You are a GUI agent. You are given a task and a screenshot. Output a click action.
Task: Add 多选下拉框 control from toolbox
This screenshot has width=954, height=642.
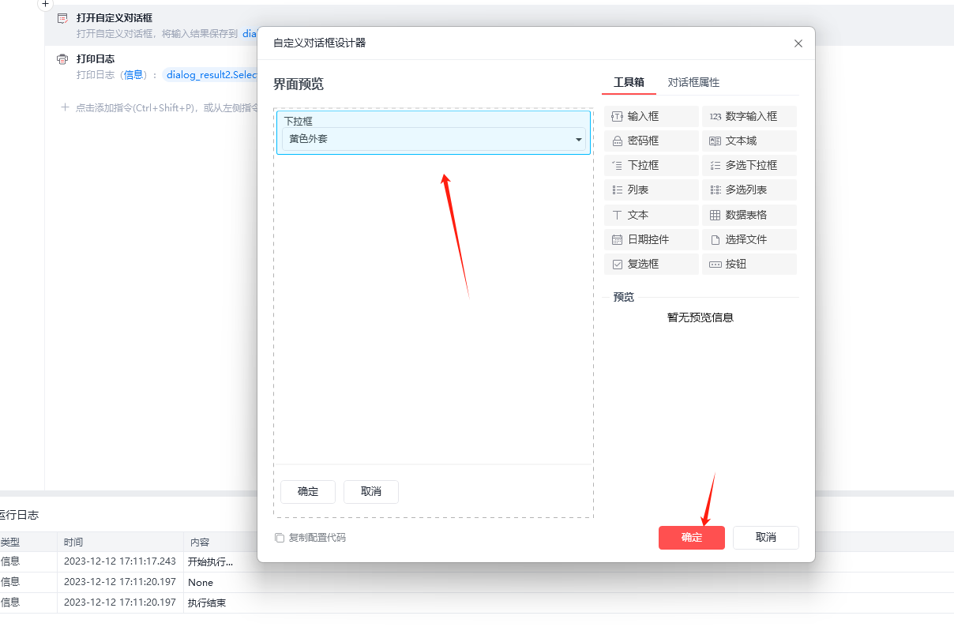tap(749, 165)
